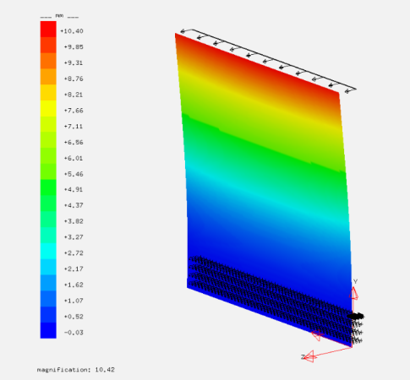The image size is (410, 380).
Task: Click the red Y axis arrowhead
Action: point(353,293)
